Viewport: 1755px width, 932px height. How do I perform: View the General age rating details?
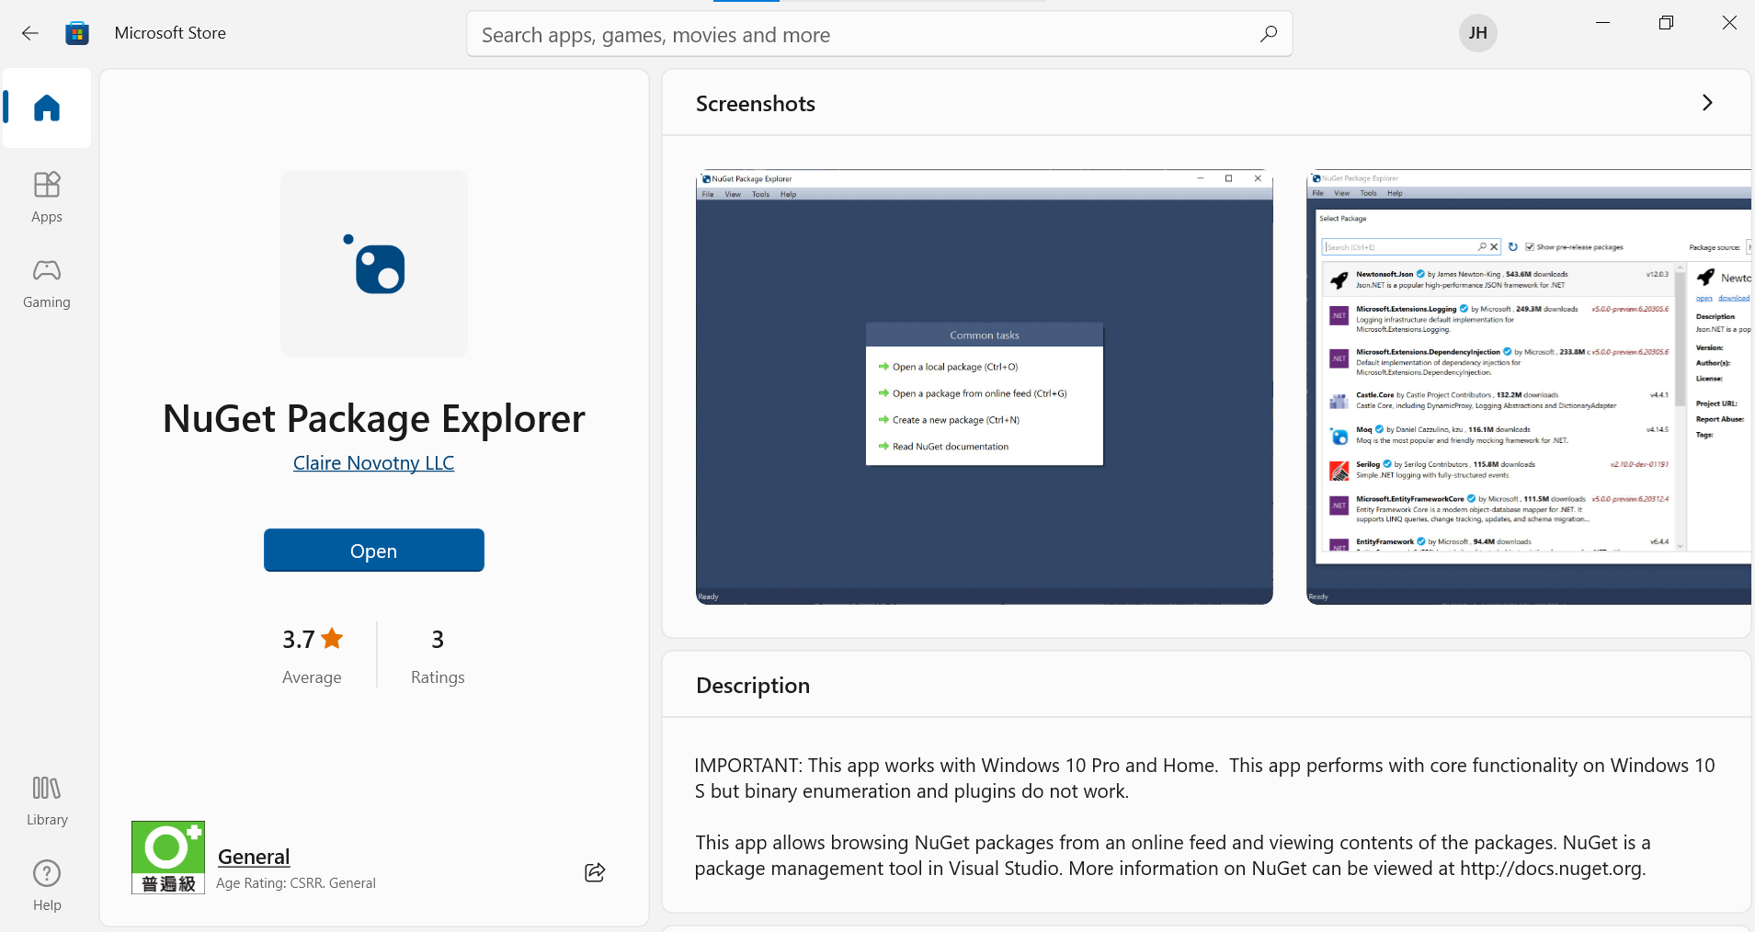point(253,855)
